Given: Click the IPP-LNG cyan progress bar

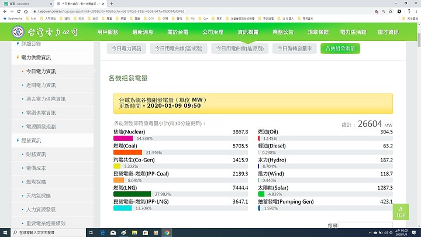Looking at the screenshot, I should 122,208.
